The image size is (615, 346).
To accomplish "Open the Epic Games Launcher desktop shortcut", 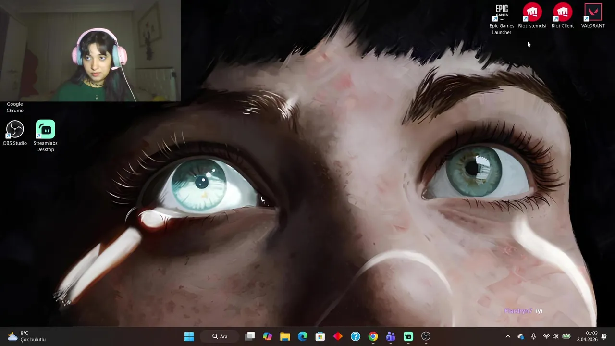I will 502,19.
